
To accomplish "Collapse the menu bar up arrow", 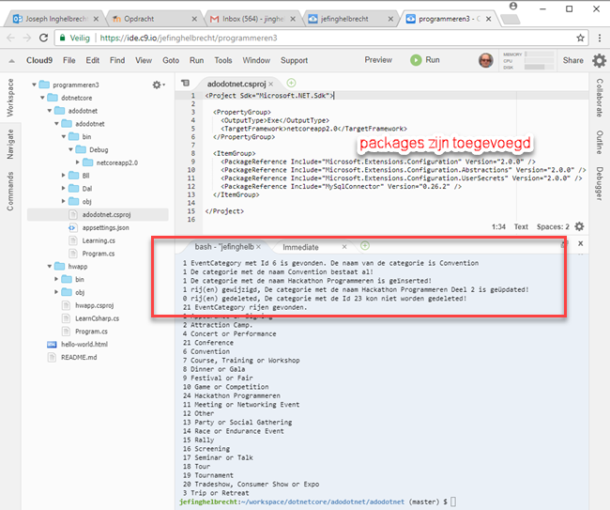I will [11, 61].
